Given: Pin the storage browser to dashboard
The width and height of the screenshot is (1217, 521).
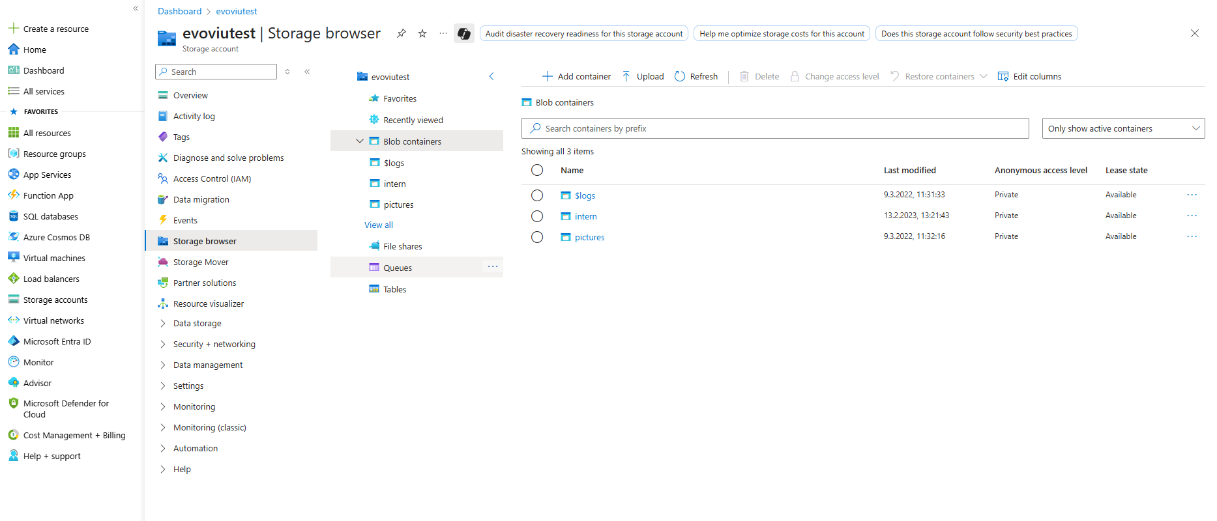Looking at the screenshot, I should tap(402, 33).
